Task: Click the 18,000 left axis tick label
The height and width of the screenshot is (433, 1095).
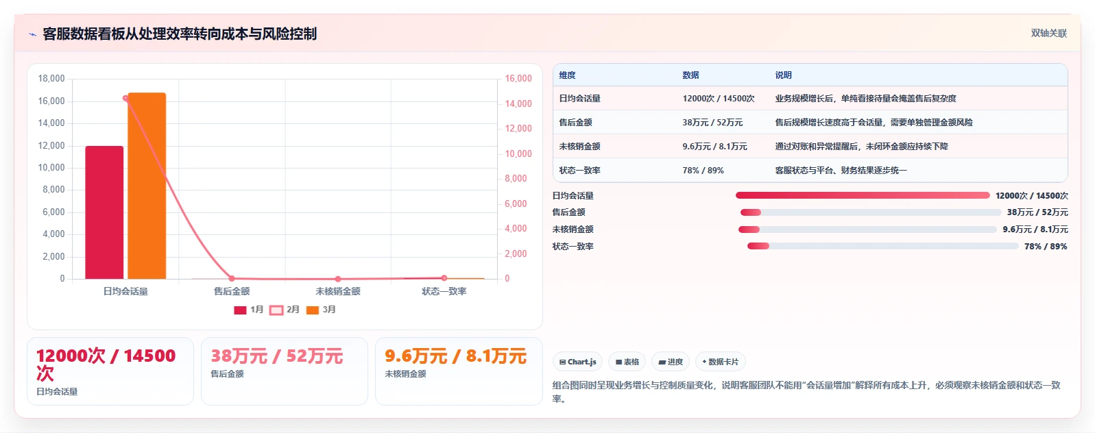Action: [51, 79]
